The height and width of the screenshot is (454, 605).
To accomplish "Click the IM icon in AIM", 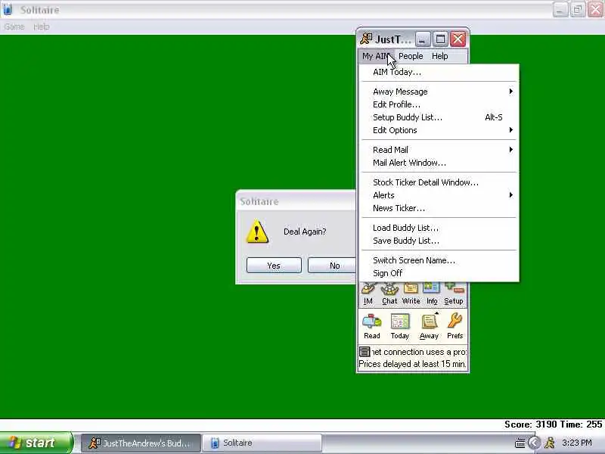I will tap(368, 294).
